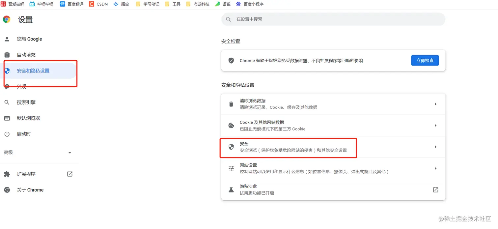This screenshot has width=498, height=229.
Task: Open the 隐私沙盒 row
Action: pyautogui.click(x=333, y=190)
